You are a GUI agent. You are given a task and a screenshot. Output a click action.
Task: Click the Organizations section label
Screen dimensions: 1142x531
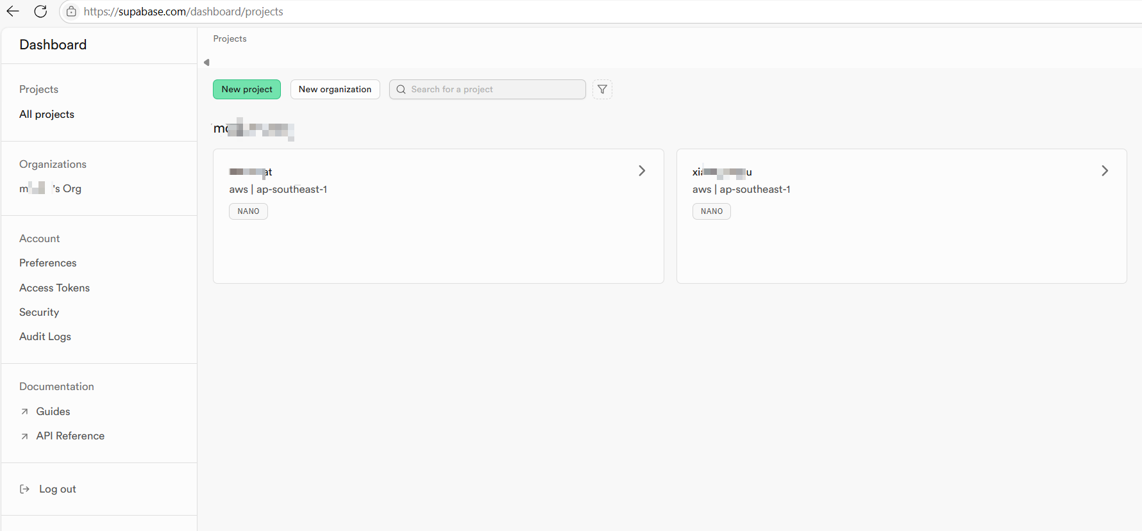tap(53, 164)
